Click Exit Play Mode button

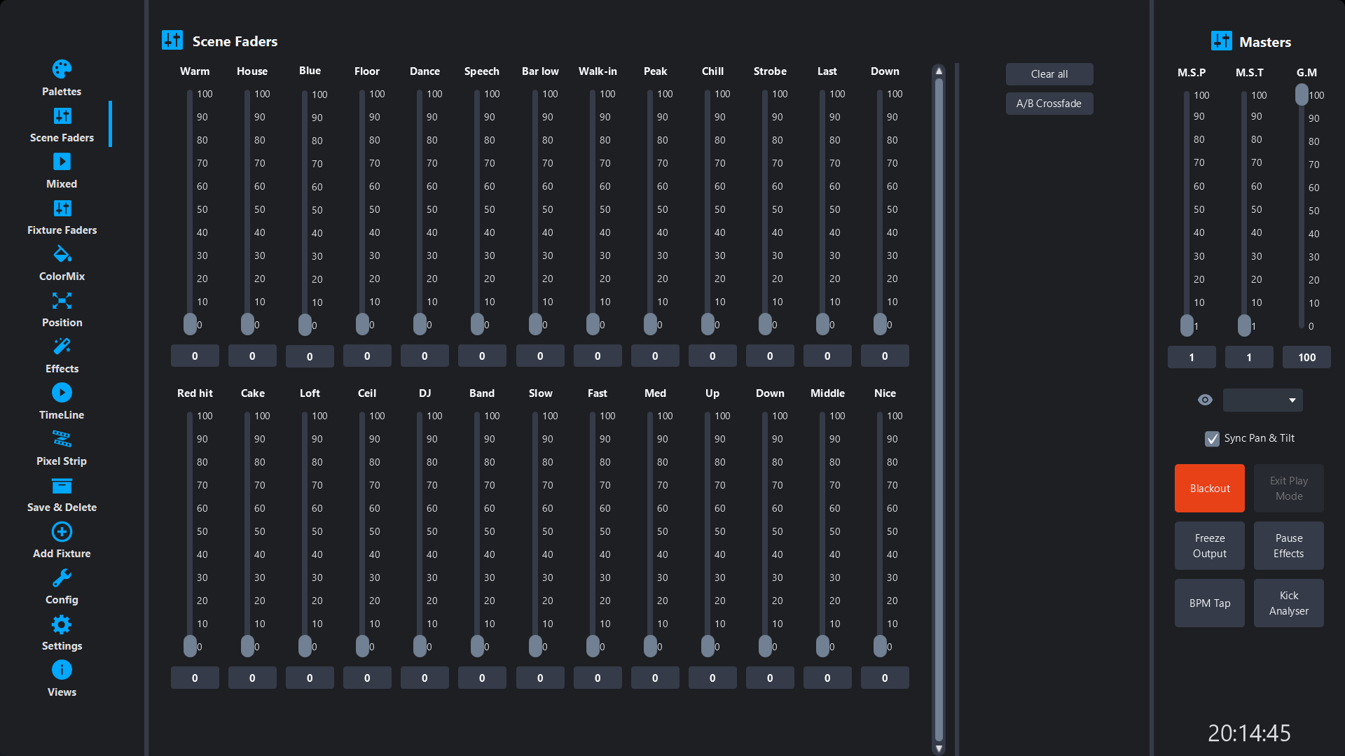[x=1289, y=489]
